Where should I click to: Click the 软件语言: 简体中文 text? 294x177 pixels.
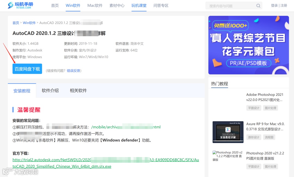tap(130, 44)
